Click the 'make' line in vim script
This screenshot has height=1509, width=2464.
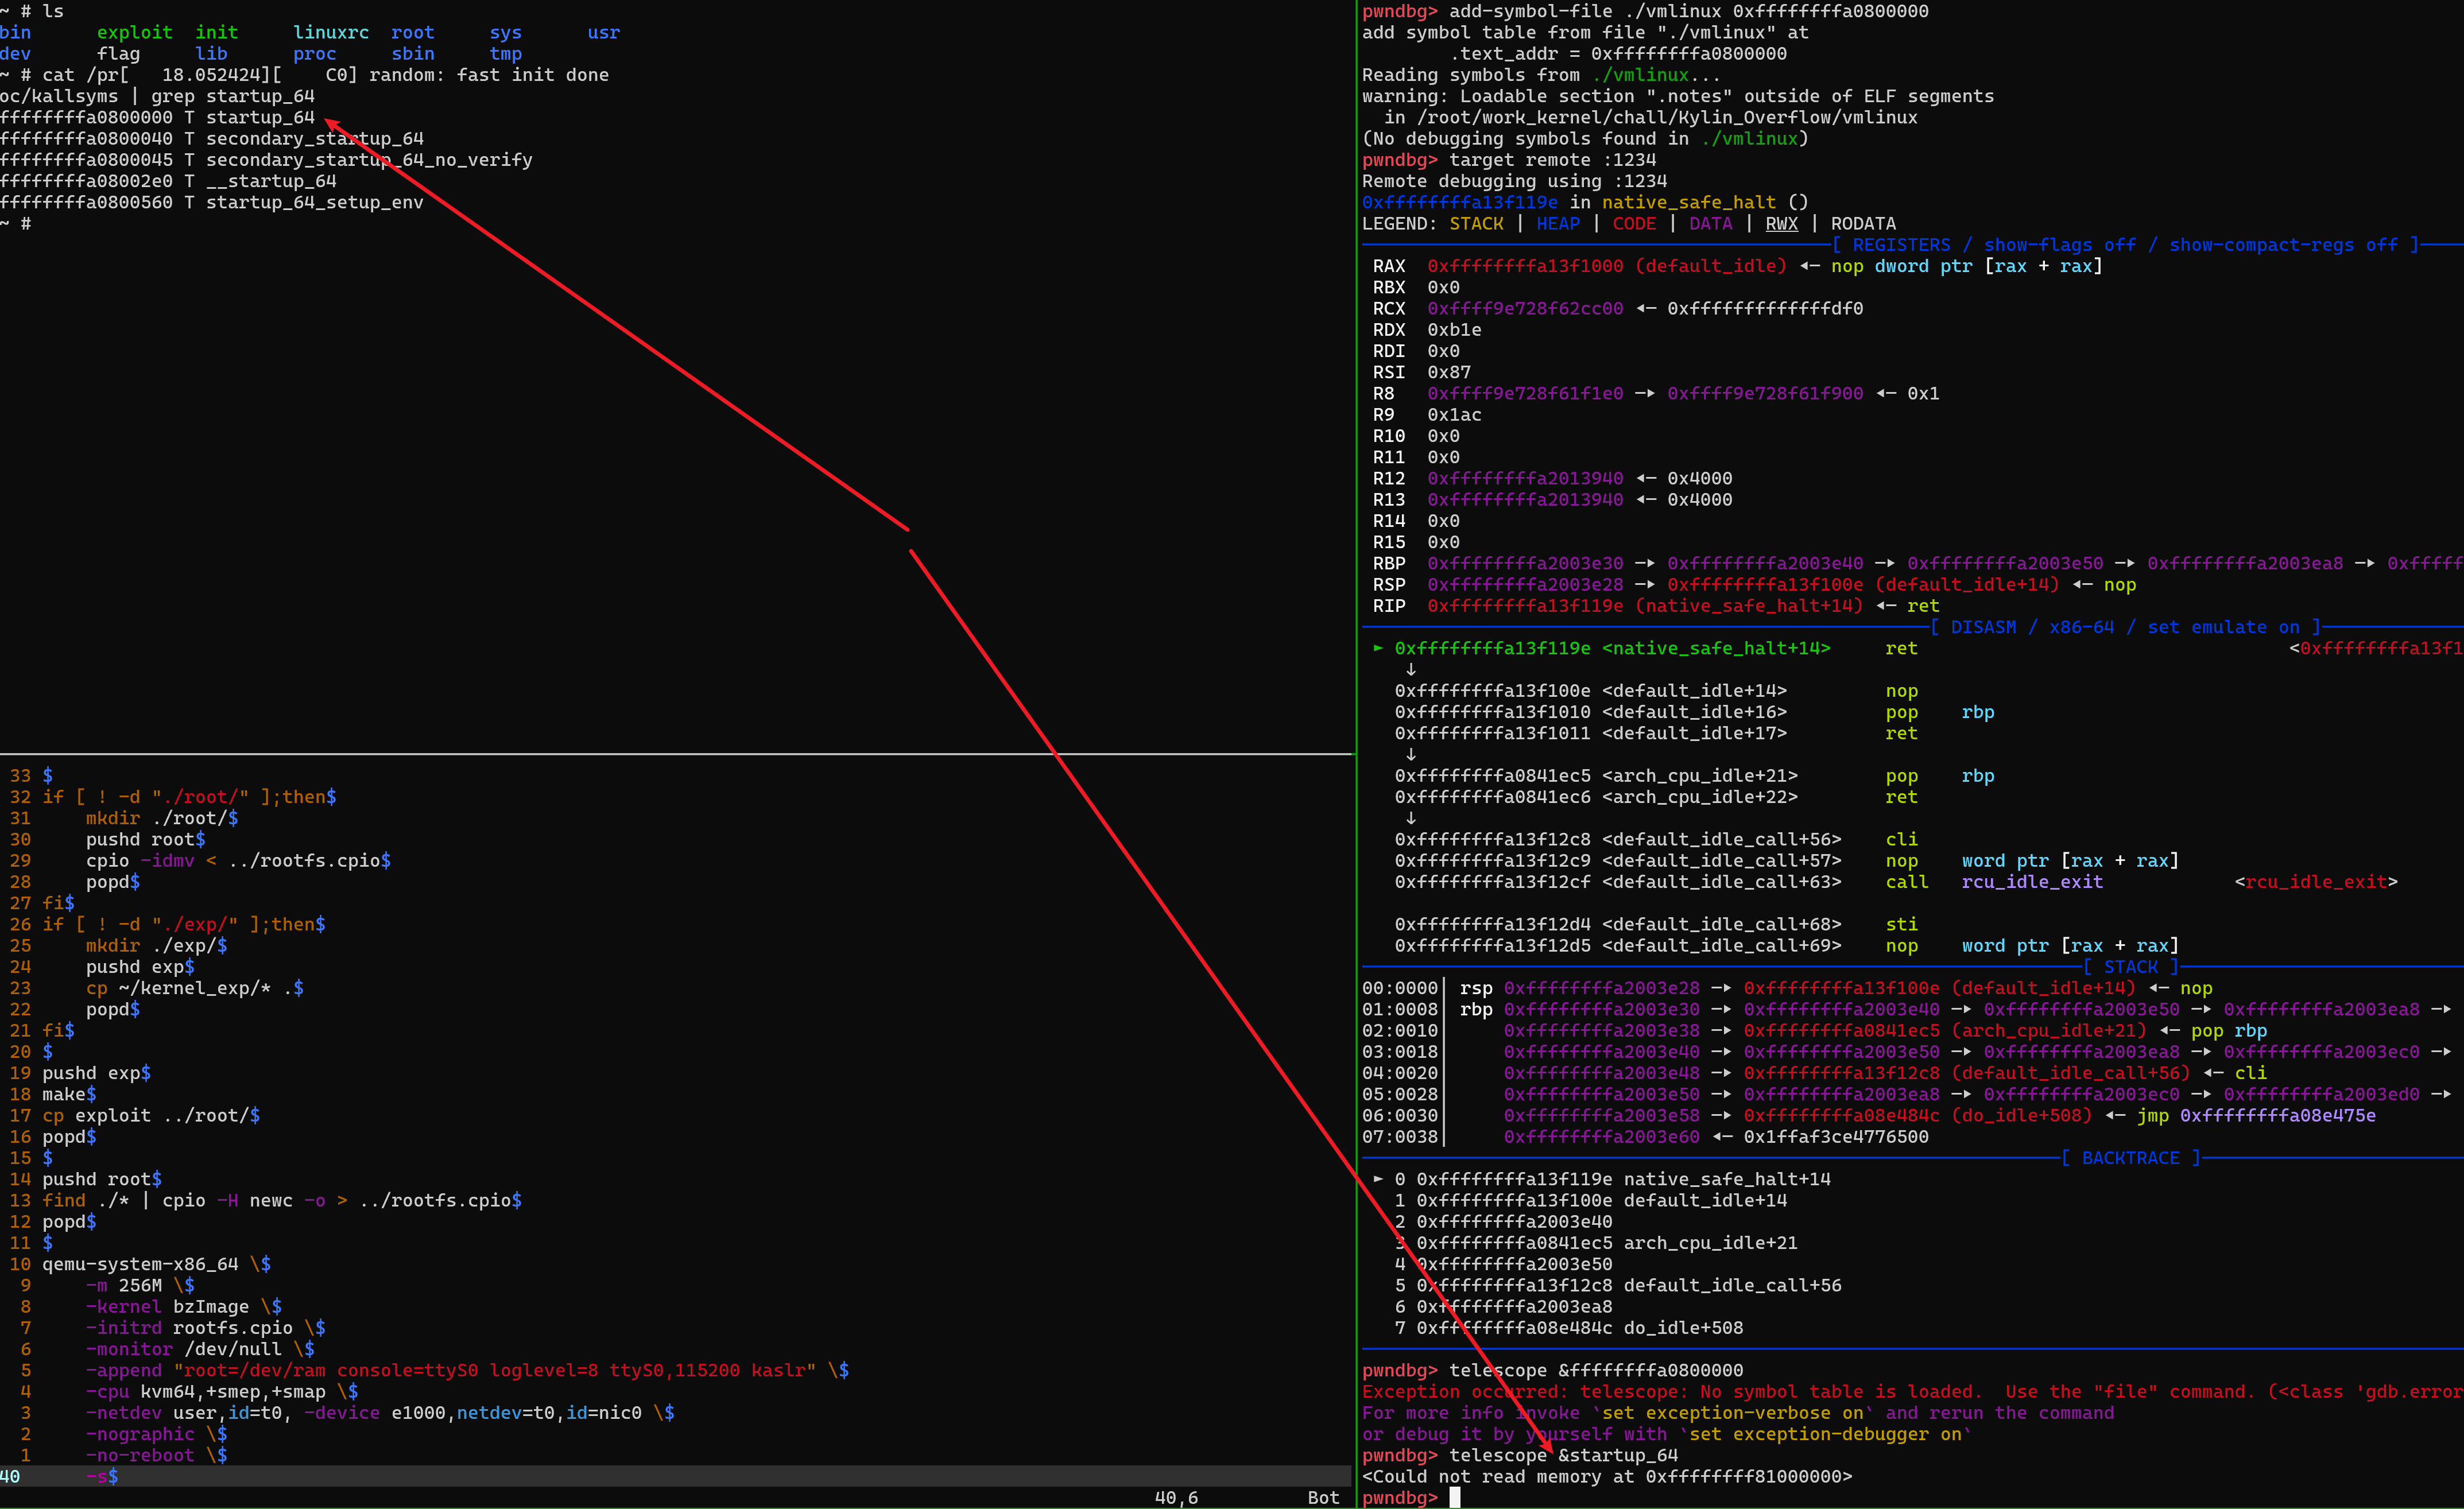69,1094
